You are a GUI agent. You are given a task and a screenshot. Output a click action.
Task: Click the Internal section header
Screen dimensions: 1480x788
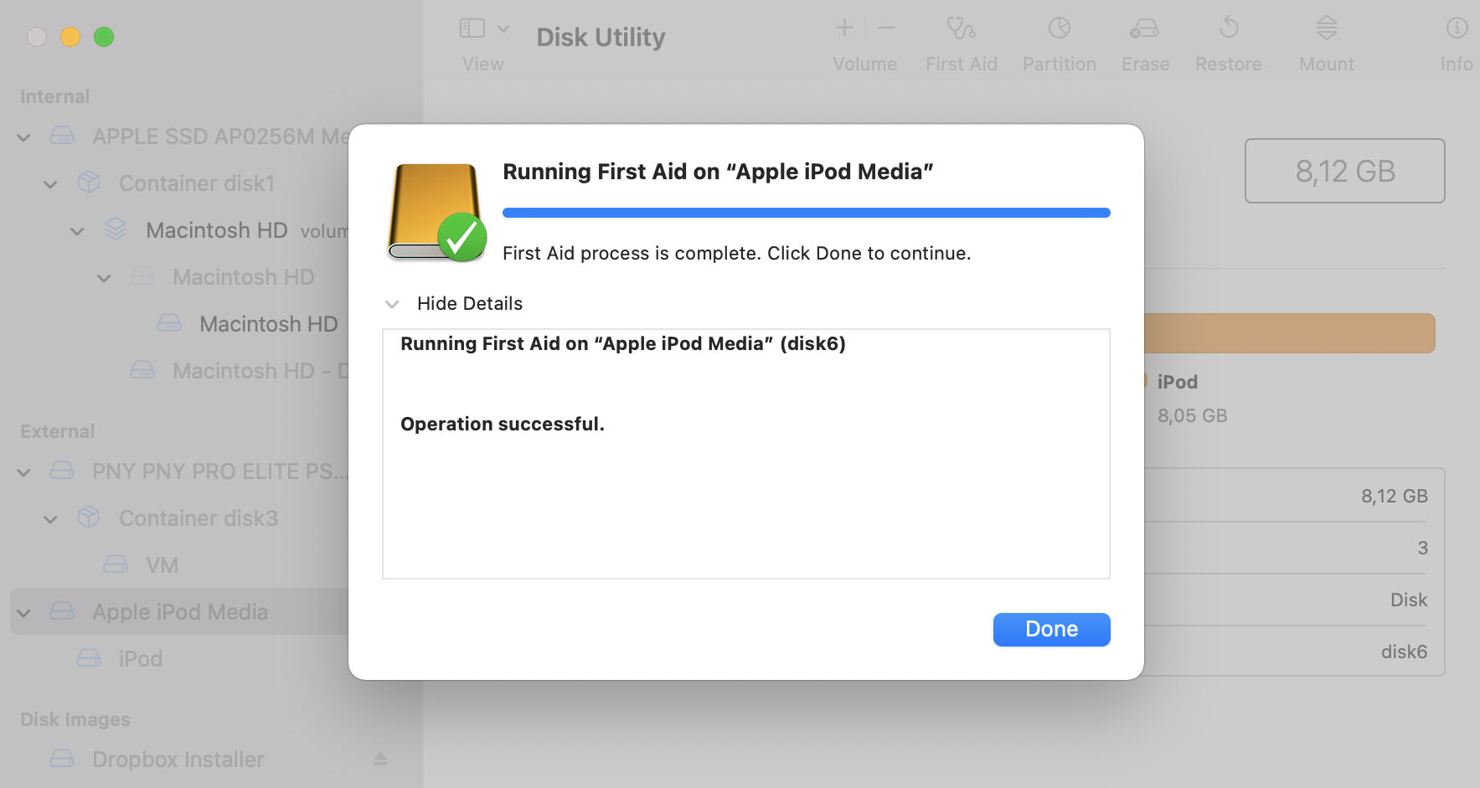tap(54, 96)
